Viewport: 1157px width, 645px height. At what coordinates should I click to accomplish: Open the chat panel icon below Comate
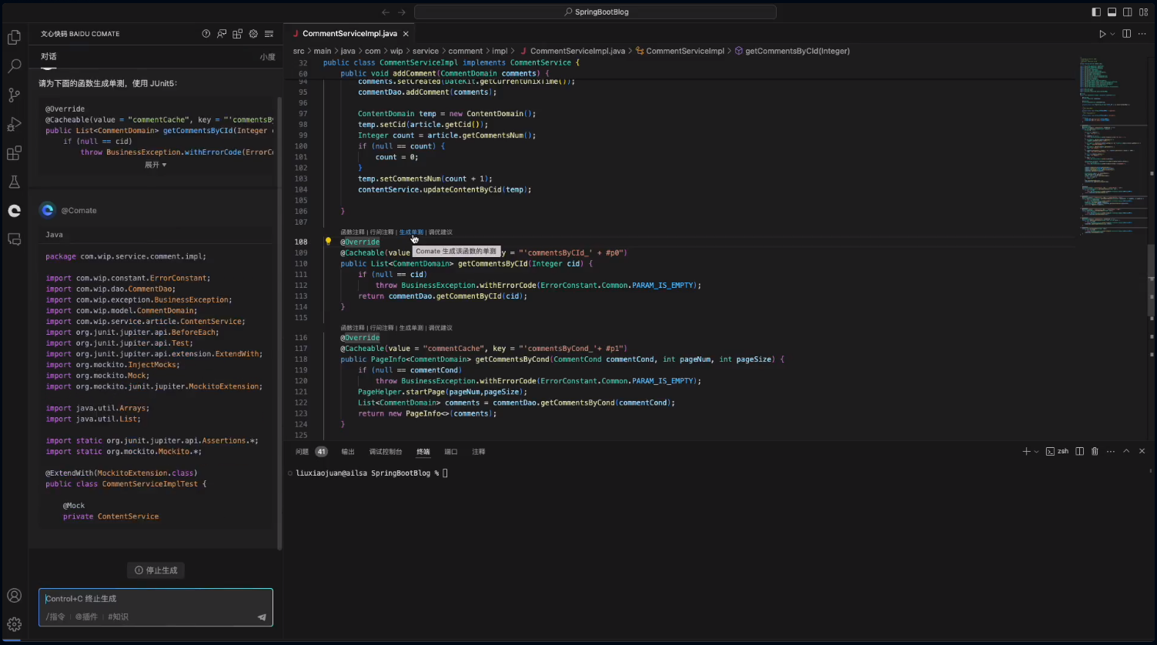click(14, 239)
